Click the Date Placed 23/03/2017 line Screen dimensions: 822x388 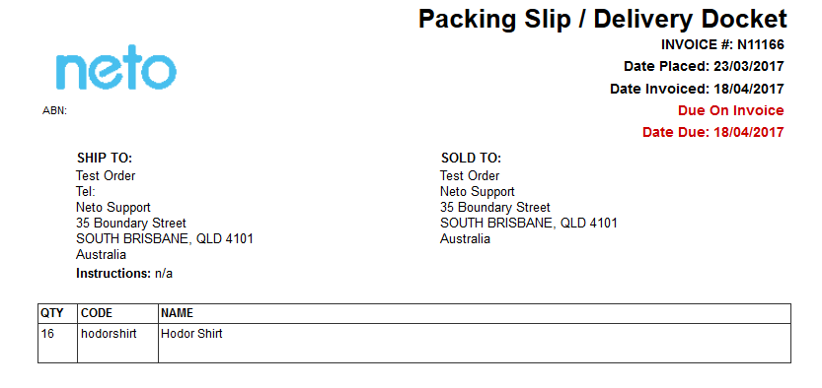tap(704, 66)
